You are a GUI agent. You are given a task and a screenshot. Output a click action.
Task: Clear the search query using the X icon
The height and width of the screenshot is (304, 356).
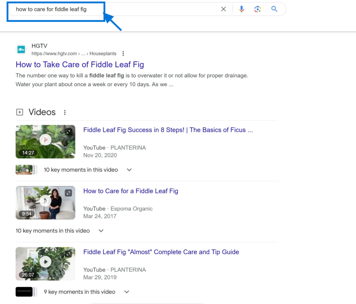click(224, 9)
